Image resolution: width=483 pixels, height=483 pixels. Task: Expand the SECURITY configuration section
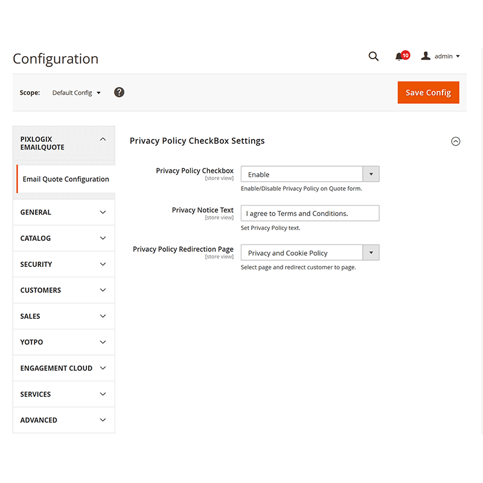point(63,264)
